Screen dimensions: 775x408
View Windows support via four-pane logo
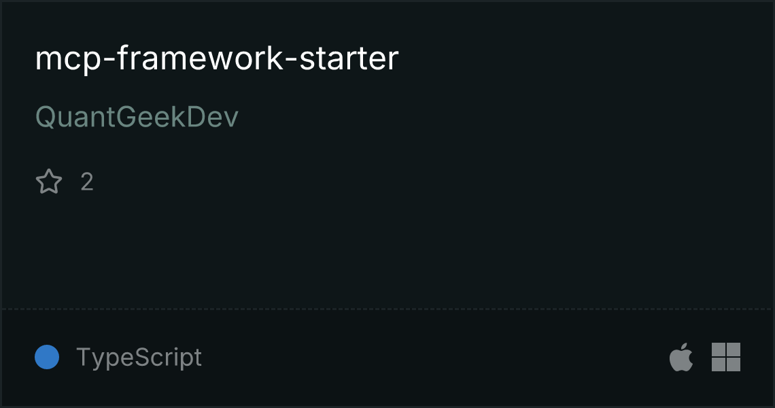click(x=725, y=357)
